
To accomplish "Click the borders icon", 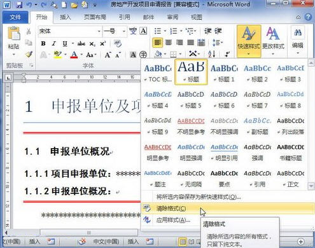I will tap(174, 55).
